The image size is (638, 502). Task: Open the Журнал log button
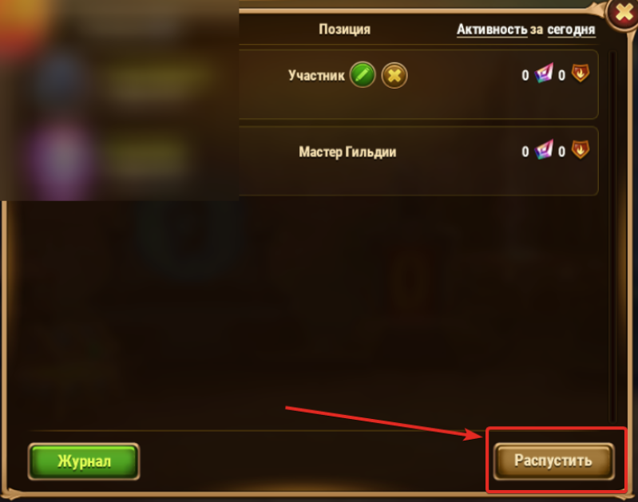pos(84,461)
